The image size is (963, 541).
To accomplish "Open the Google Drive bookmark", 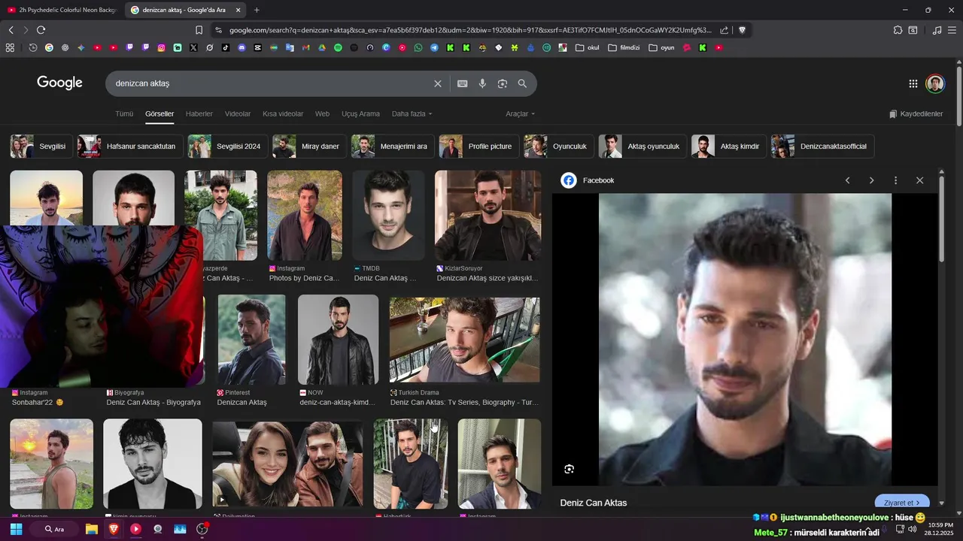I will (x=321, y=47).
